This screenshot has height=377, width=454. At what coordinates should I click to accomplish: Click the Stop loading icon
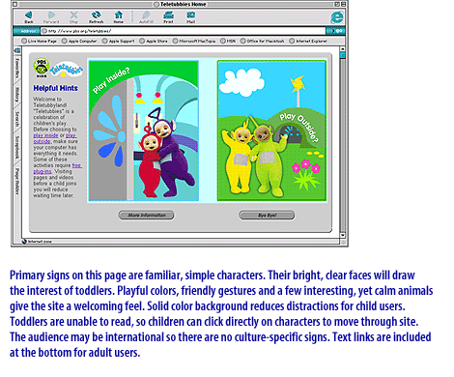[73, 14]
